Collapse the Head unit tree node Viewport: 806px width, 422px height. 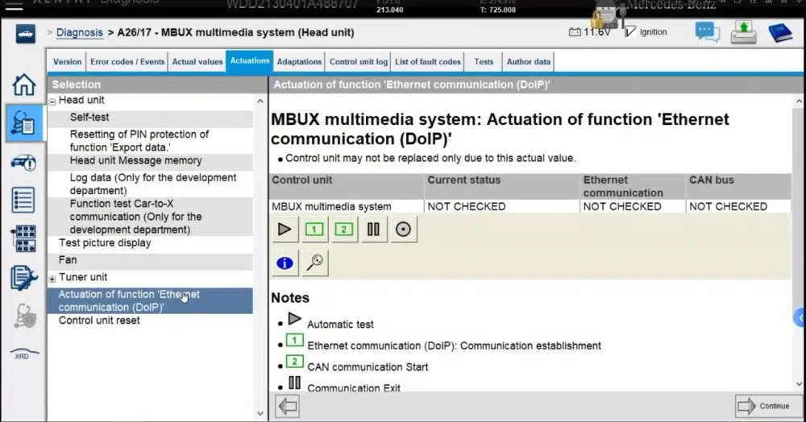click(x=52, y=101)
